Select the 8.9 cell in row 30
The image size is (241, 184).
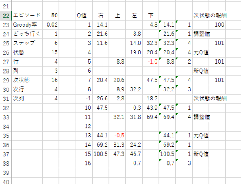point(117,89)
